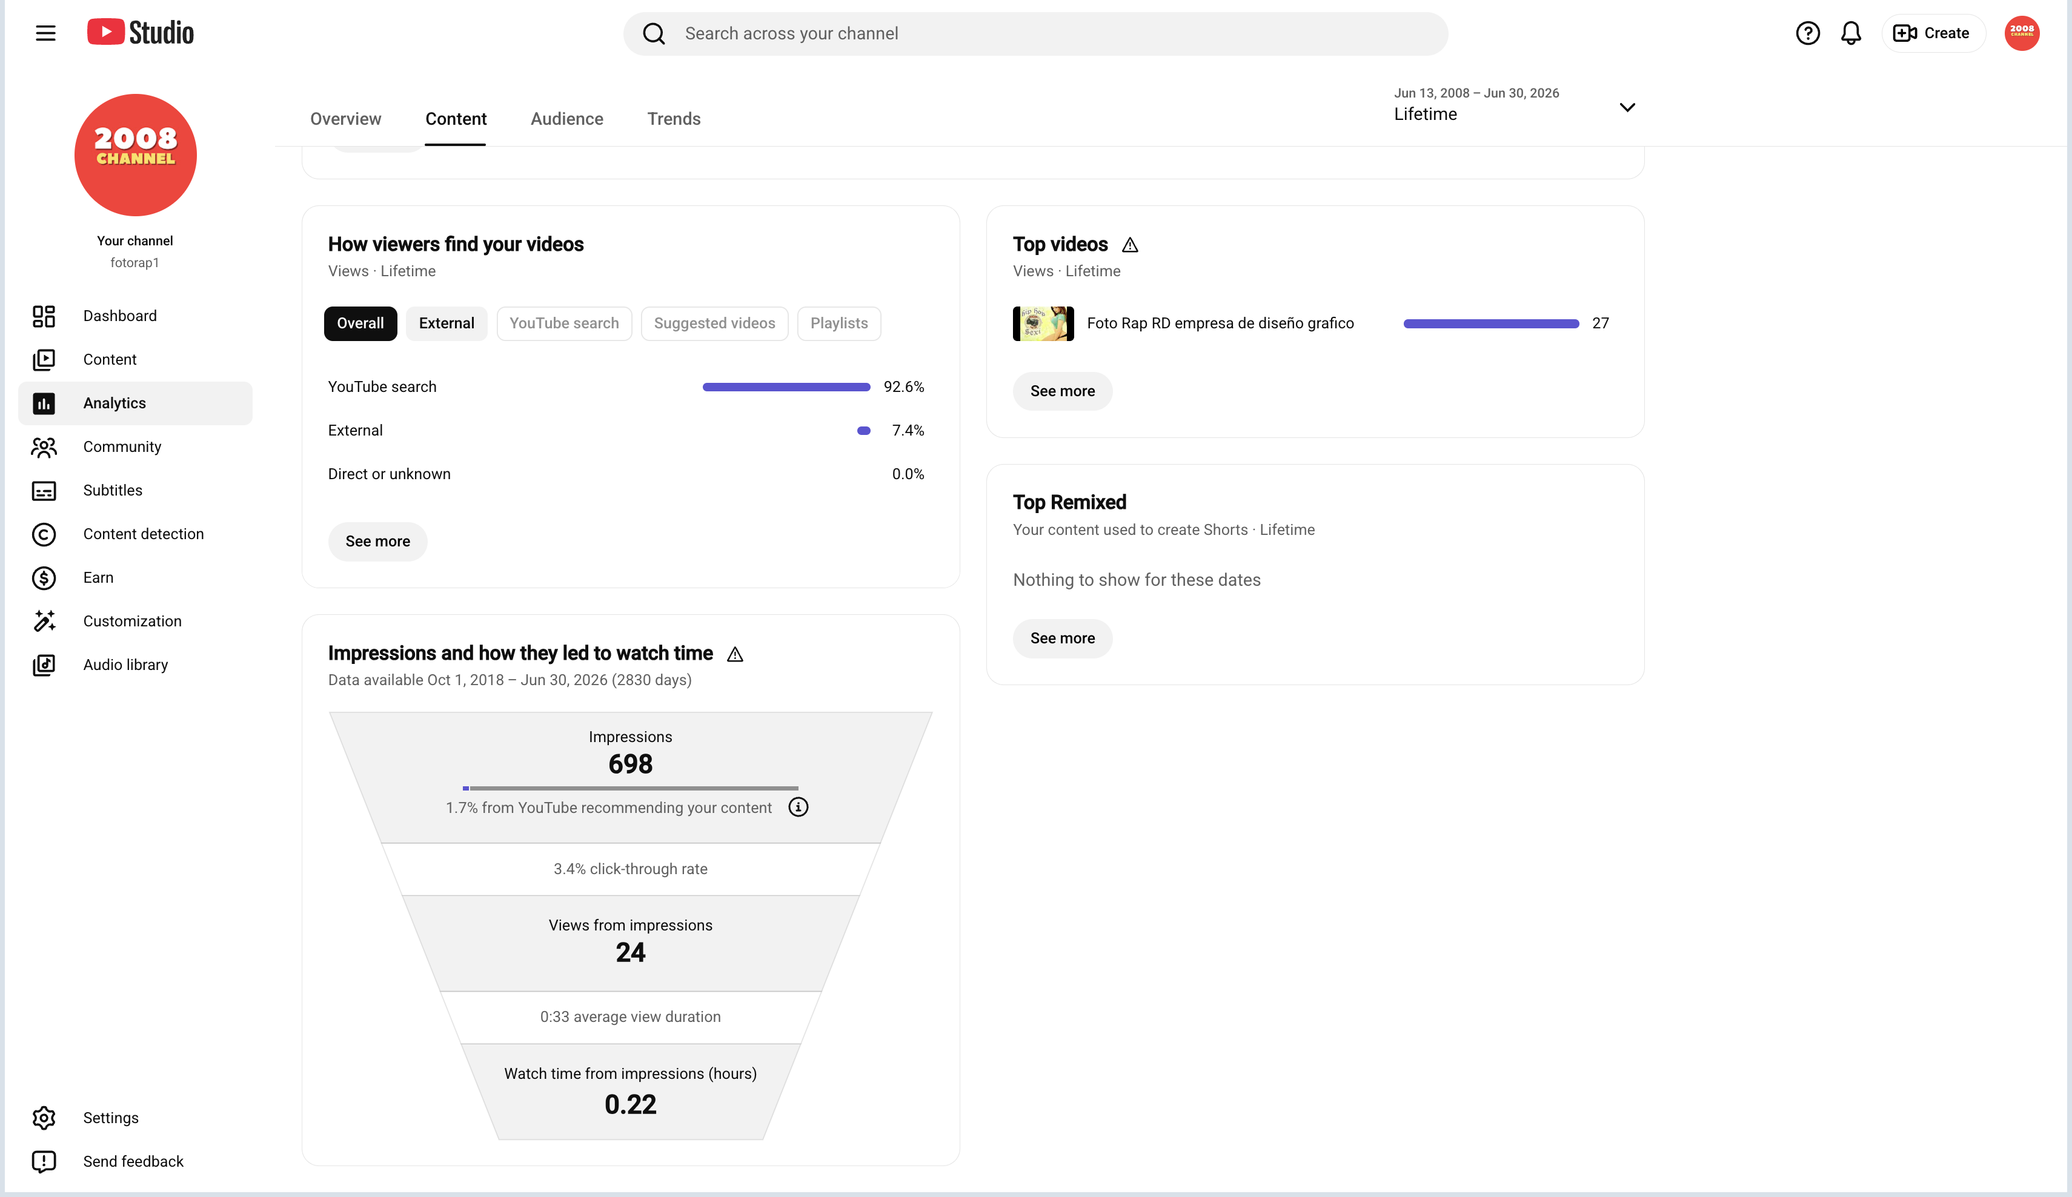2072x1197 pixels.
Task: Open the notifications bell
Action: 1851,33
